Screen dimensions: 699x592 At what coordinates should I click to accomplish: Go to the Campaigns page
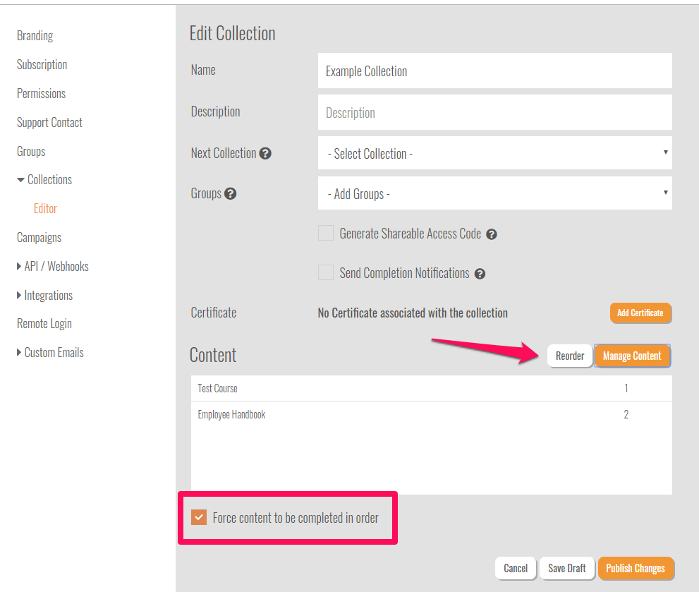[x=39, y=238]
